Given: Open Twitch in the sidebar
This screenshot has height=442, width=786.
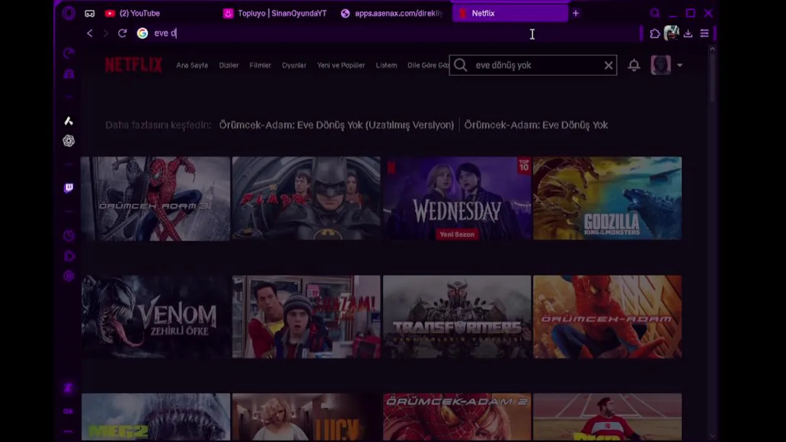Looking at the screenshot, I should [69, 188].
